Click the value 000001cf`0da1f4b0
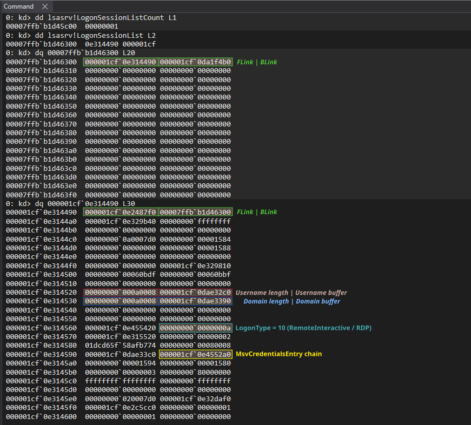 [x=195, y=62]
